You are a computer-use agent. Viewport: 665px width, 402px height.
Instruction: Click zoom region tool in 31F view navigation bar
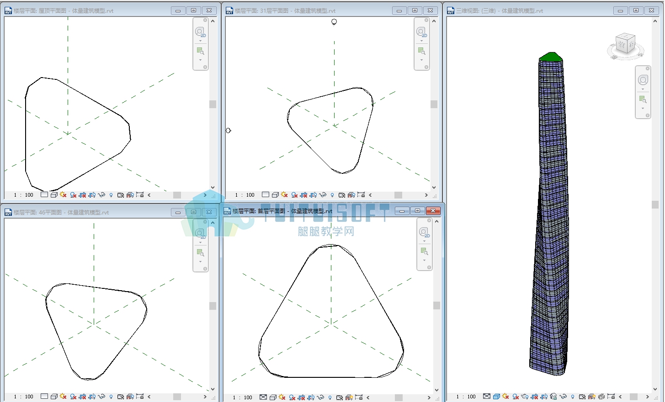422,51
